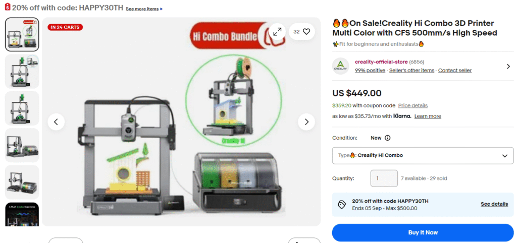
Task: Click the Quantity input field
Action: click(384, 178)
